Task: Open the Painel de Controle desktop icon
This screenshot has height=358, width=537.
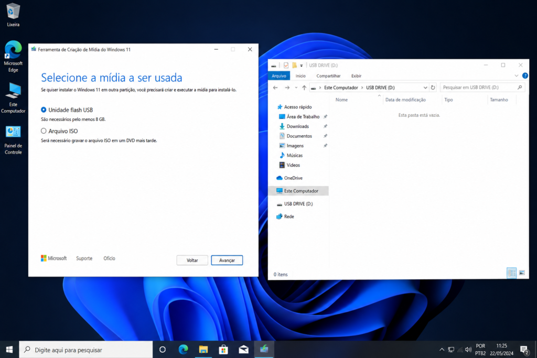Action: [13, 139]
